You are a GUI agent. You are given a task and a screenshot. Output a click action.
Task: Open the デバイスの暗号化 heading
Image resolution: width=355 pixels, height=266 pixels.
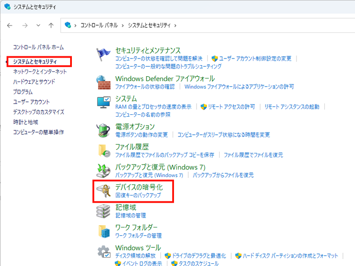tap(139, 187)
